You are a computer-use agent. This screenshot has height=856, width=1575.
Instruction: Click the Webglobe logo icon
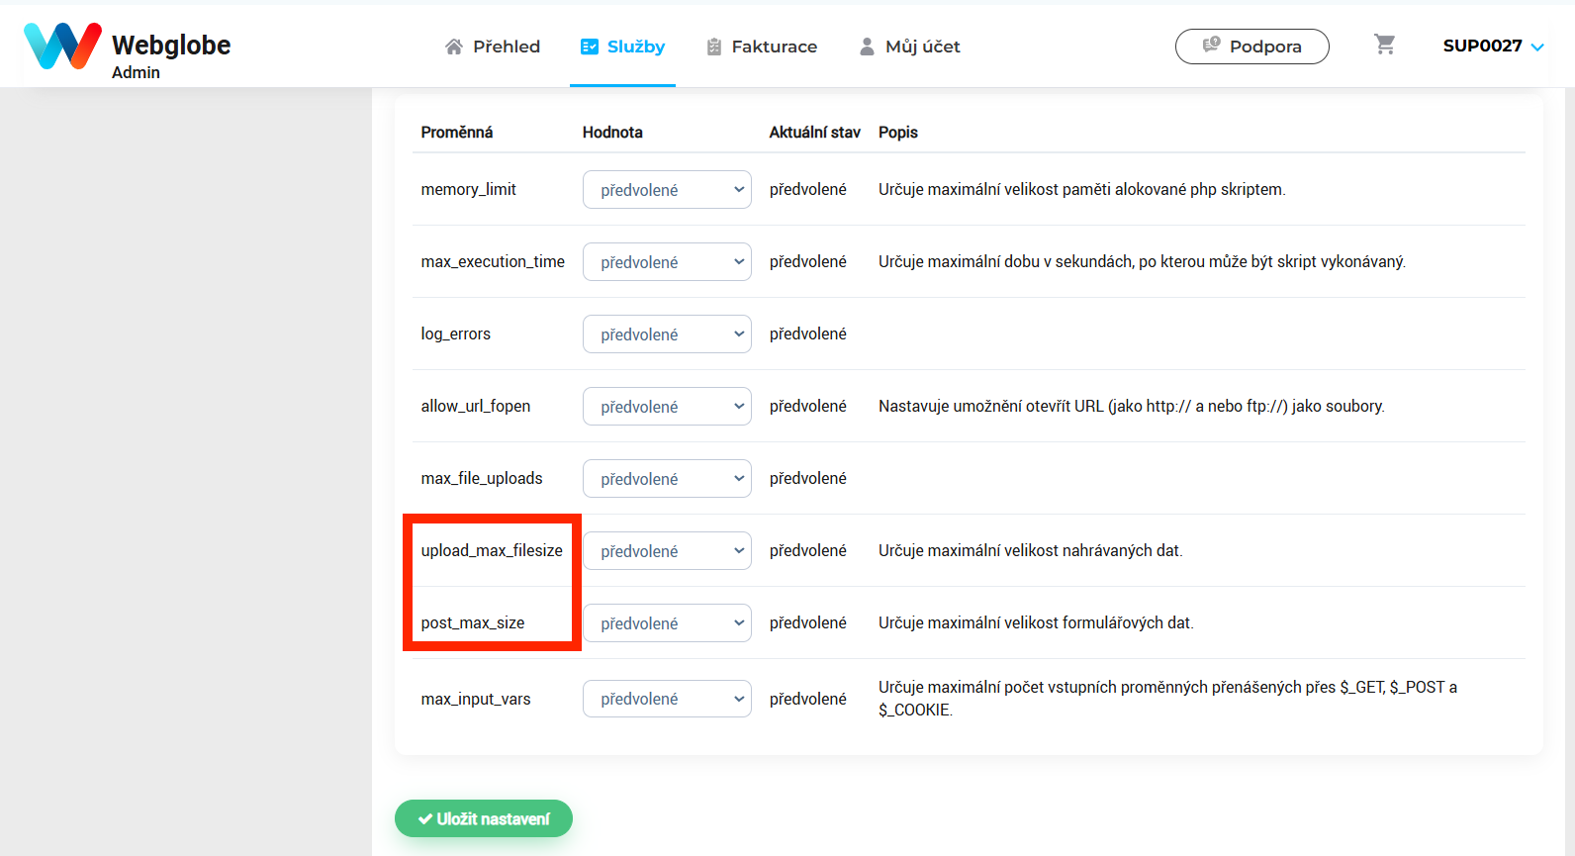62,46
